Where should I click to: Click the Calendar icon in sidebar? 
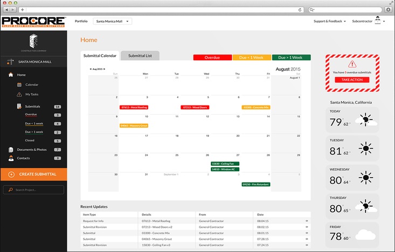coord(19,85)
